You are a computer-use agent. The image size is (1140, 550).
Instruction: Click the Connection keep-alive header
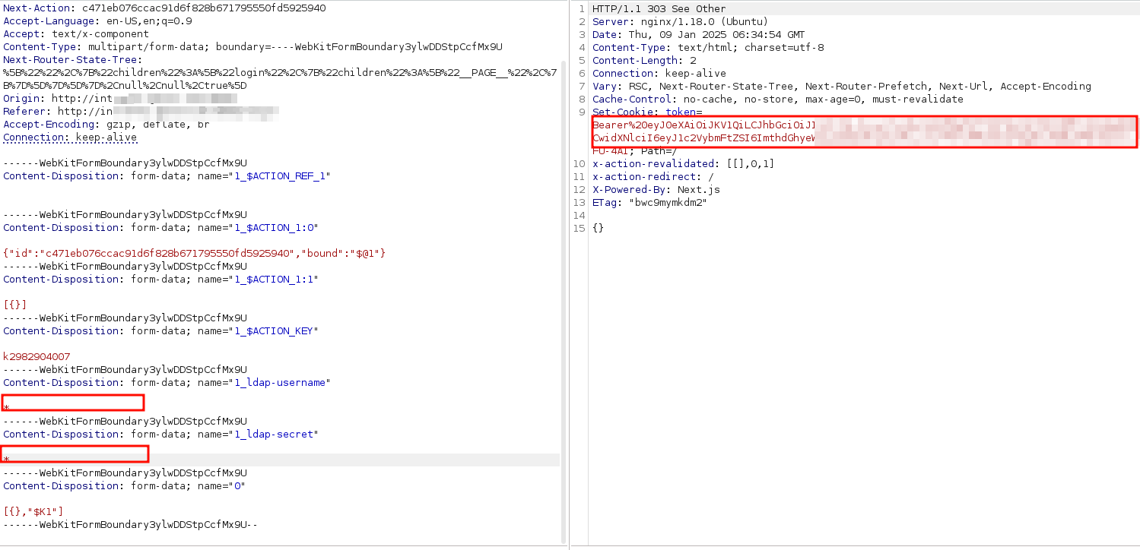pyautogui.click(x=70, y=137)
